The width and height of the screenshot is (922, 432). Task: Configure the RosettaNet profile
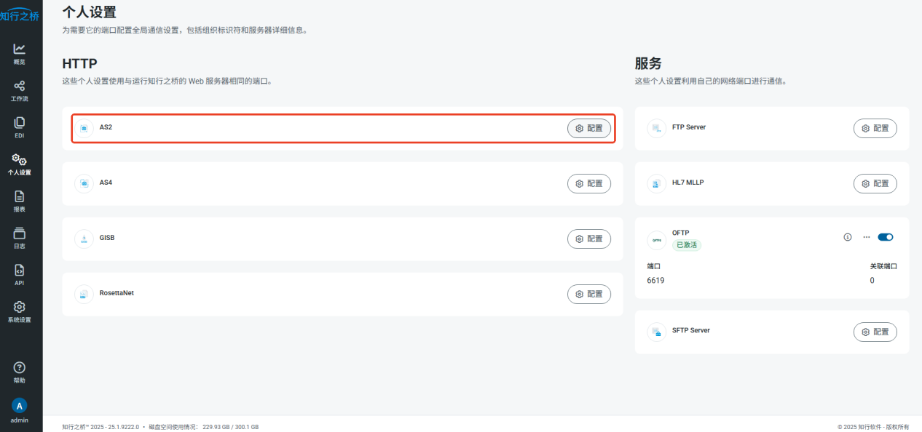pos(589,294)
